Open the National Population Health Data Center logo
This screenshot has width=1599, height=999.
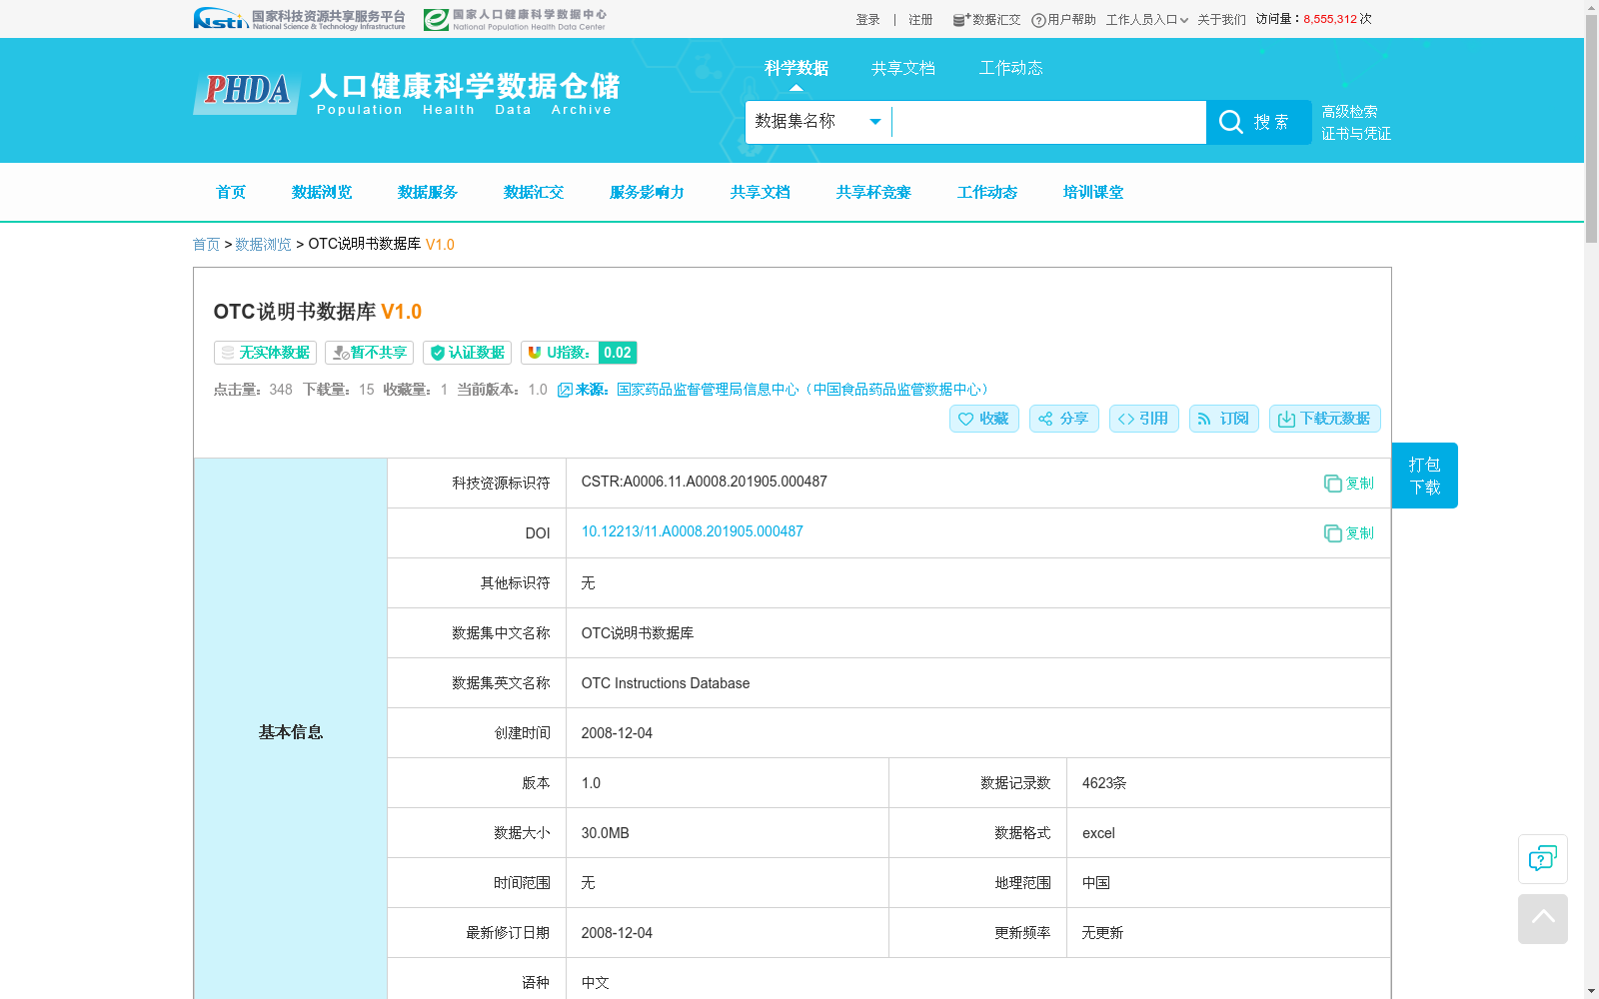pyautogui.click(x=515, y=19)
